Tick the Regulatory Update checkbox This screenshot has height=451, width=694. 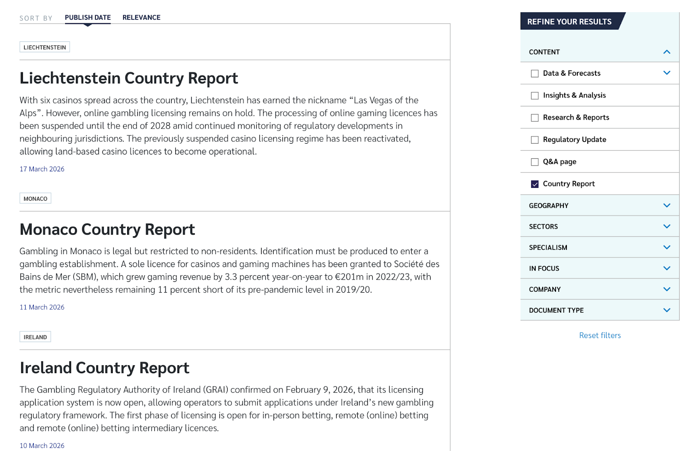[535, 140]
